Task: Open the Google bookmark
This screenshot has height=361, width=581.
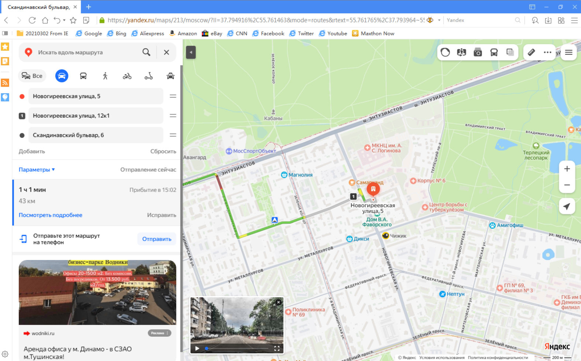Action: 89,34
